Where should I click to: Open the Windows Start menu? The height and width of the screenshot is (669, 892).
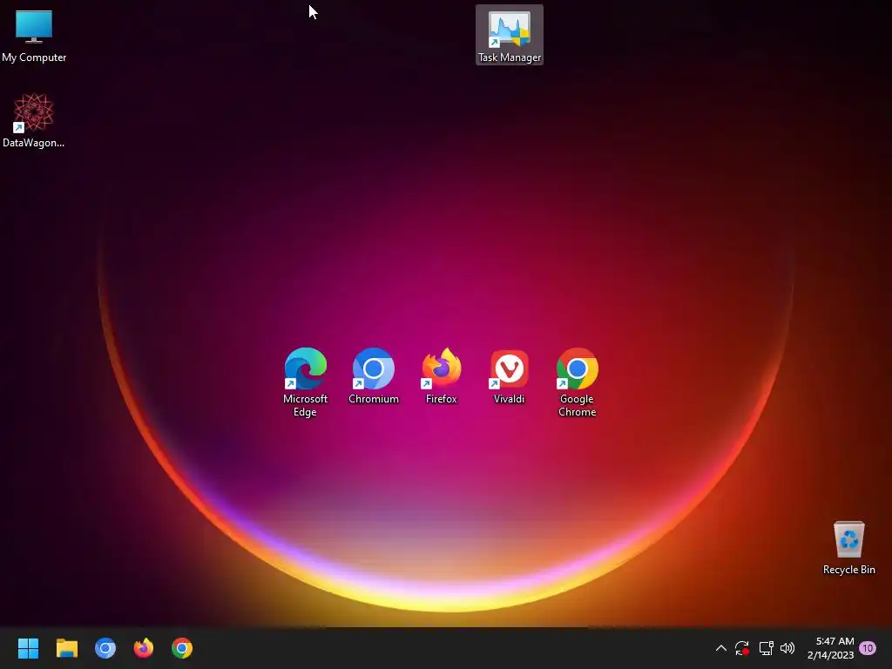pos(28,648)
